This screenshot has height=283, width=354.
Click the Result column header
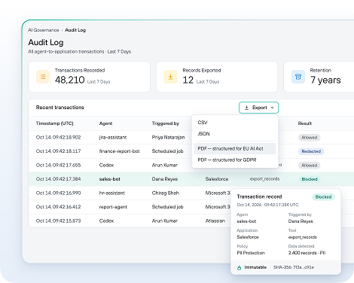point(305,123)
